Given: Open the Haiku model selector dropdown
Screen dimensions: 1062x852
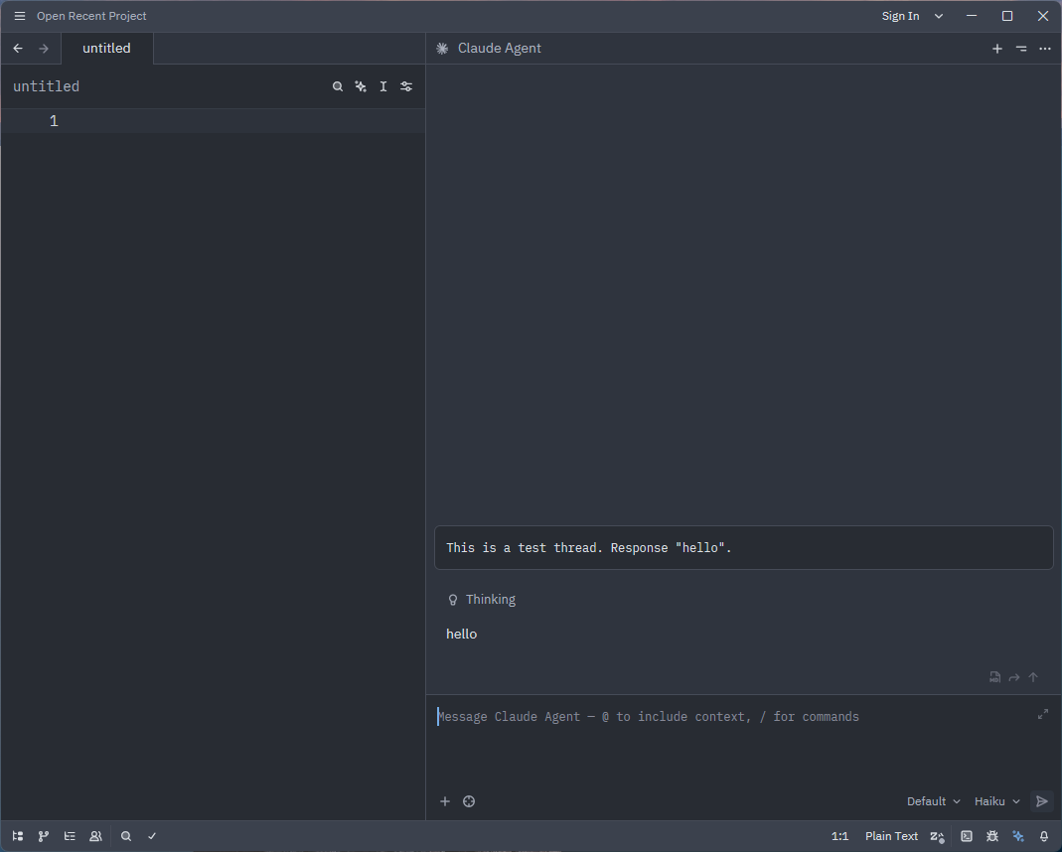Looking at the screenshot, I should [x=997, y=801].
